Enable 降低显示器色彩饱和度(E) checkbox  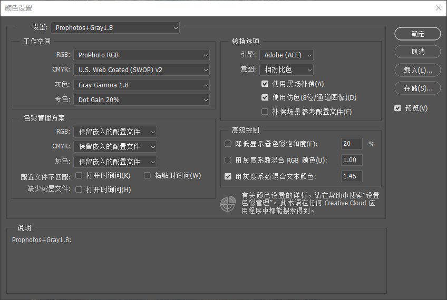pyautogui.click(x=228, y=144)
